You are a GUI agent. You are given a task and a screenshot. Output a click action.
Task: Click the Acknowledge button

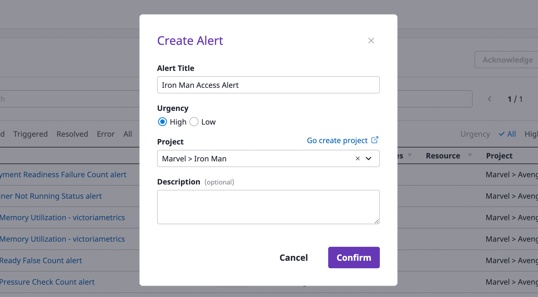coord(507,60)
